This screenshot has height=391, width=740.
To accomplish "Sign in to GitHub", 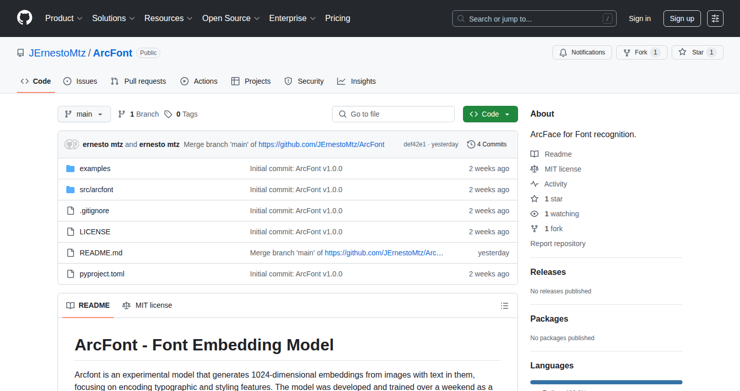I will coord(640,18).
